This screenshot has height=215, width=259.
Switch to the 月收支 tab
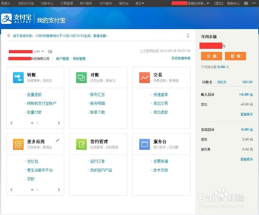coord(222,82)
